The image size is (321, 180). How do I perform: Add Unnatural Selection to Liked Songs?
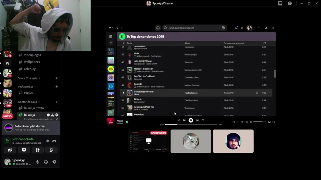click(257, 93)
